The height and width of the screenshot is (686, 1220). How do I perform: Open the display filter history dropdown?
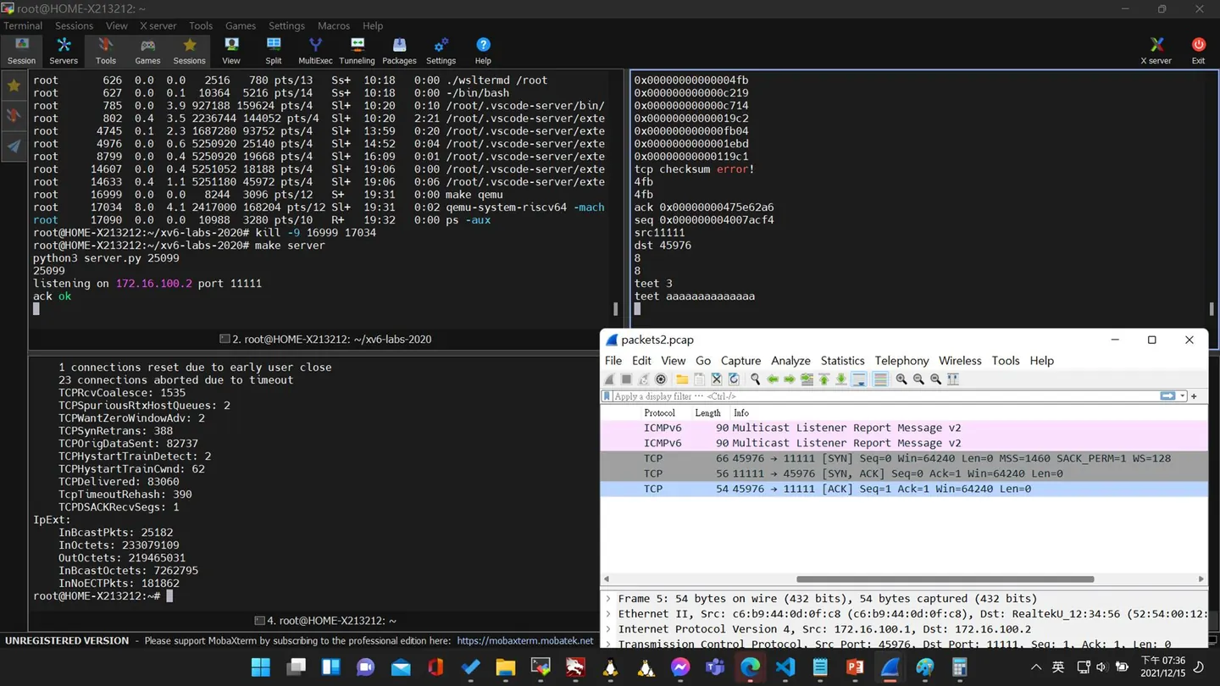click(1183, 396)
